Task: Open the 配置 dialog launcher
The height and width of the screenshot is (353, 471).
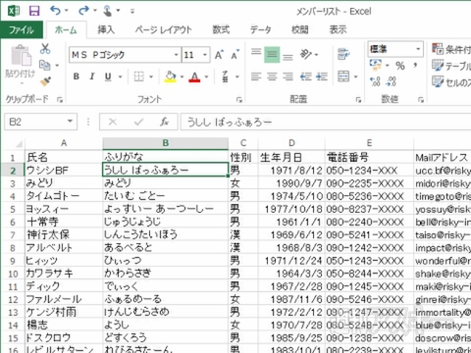Action: click(x=358, y=100)
